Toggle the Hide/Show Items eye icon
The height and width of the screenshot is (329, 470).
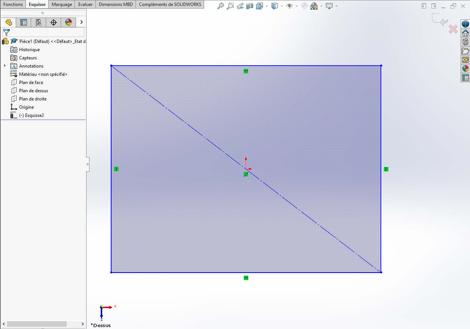coord(289,6)
